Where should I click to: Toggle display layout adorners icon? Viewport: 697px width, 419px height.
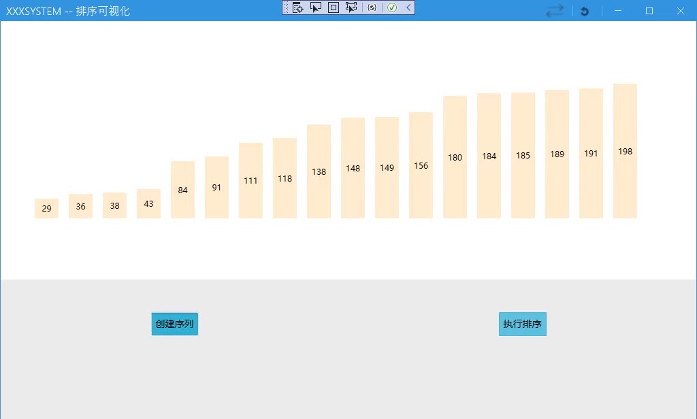334,7
